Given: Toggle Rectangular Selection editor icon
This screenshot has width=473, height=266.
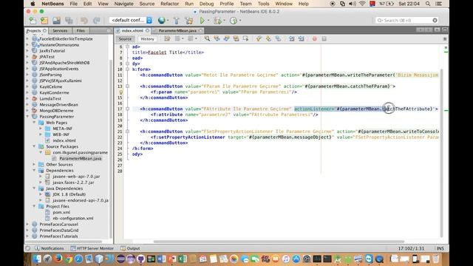Looking at the screenshot, I should pyautogui.click(x=245, y=38).
